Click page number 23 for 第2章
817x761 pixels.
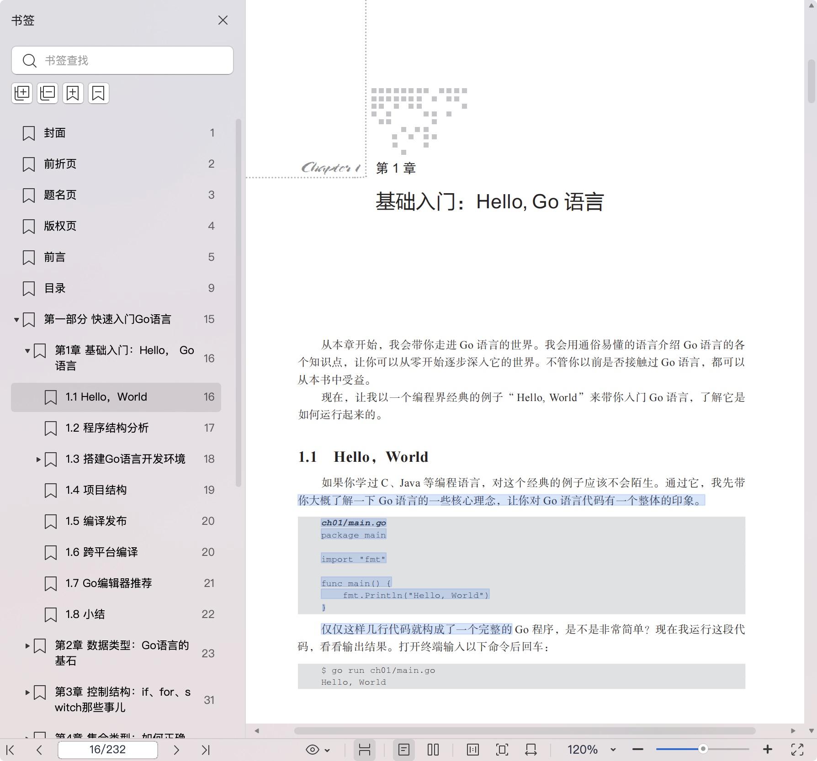[208, 654]
